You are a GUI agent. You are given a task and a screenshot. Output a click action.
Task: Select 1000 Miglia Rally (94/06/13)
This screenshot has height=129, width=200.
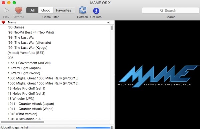tap(43, 78)
